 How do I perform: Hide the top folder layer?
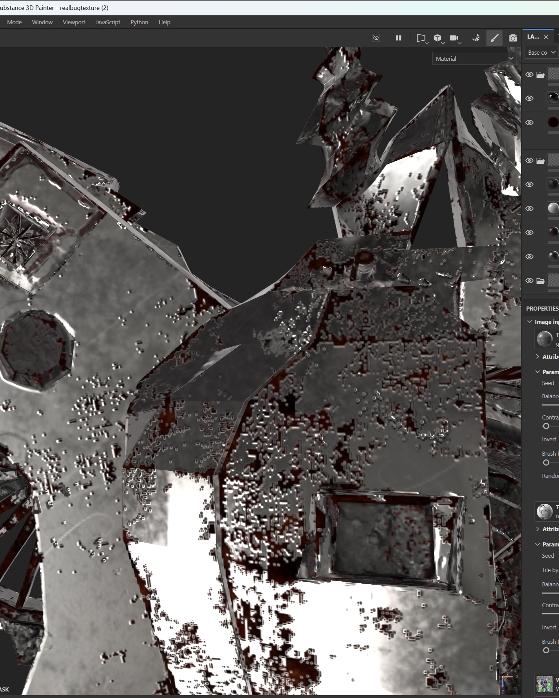pyautogui.click(x=529, y=74)
